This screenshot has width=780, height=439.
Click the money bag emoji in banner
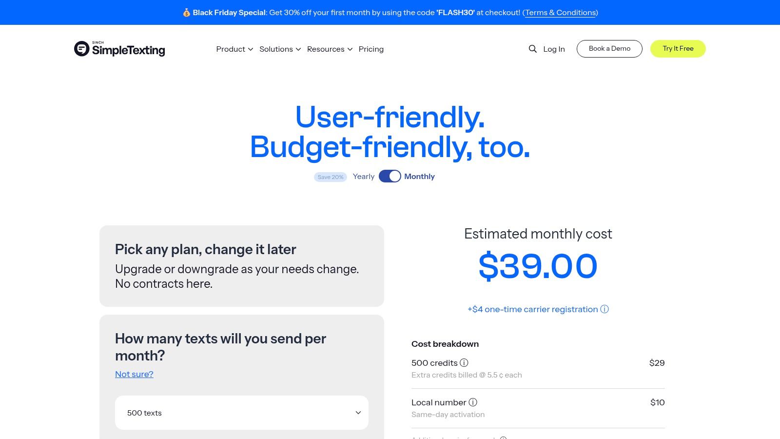tap(186, 13)
